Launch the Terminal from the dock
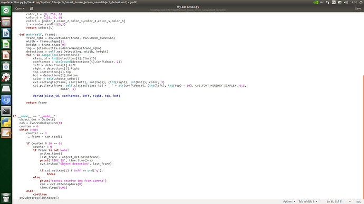The width and height of the screenshot is (364, 204). pyautogui.click(x=6, y=111)
